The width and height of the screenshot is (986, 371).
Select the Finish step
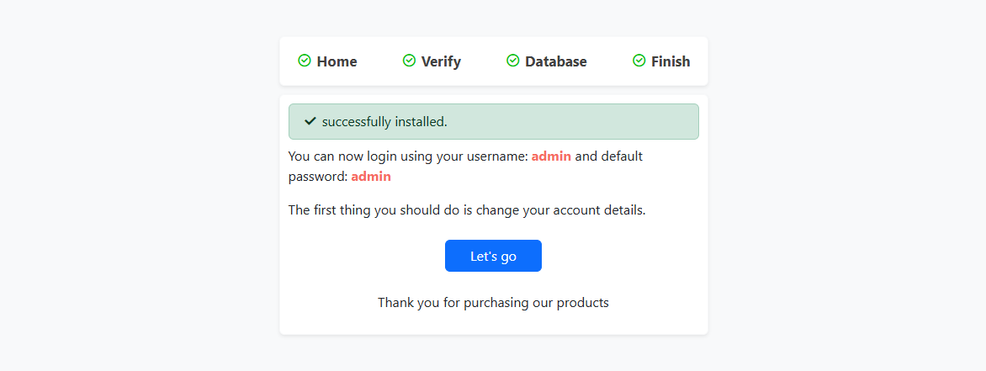coord(661,61)
